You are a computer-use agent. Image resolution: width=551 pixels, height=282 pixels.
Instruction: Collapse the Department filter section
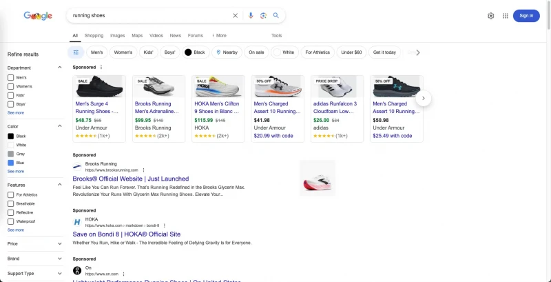(60, 68)
